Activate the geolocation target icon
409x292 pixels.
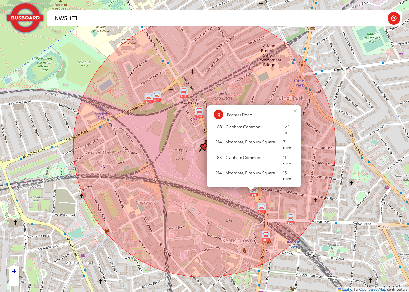pyautogui.click(x=394, y=18)
